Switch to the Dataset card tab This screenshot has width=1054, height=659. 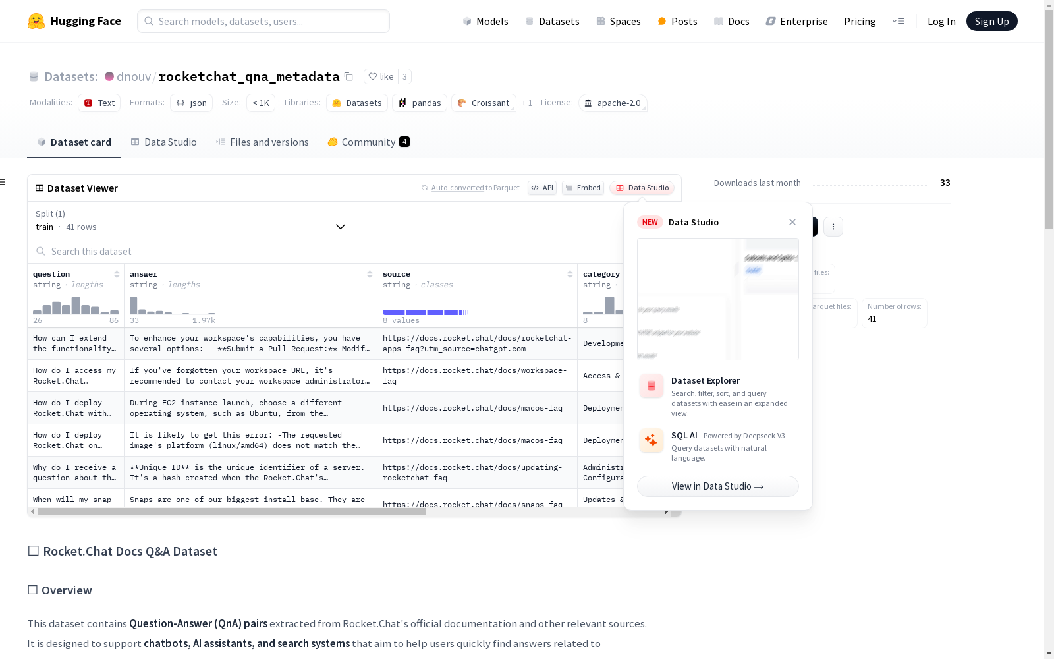point(74,142)
